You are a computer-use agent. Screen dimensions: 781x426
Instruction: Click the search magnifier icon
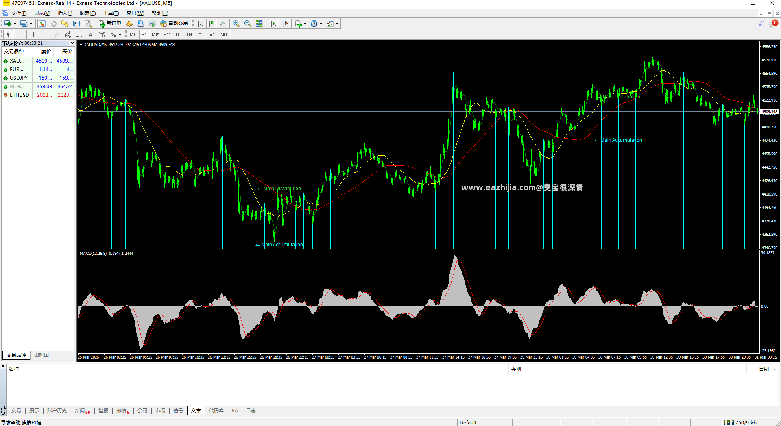pyautogui.click(x=761, y=24)
